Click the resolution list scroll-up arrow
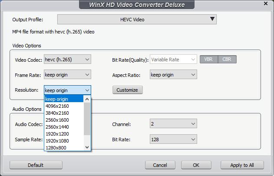274x176 pixels. click(x=87, y=99)
